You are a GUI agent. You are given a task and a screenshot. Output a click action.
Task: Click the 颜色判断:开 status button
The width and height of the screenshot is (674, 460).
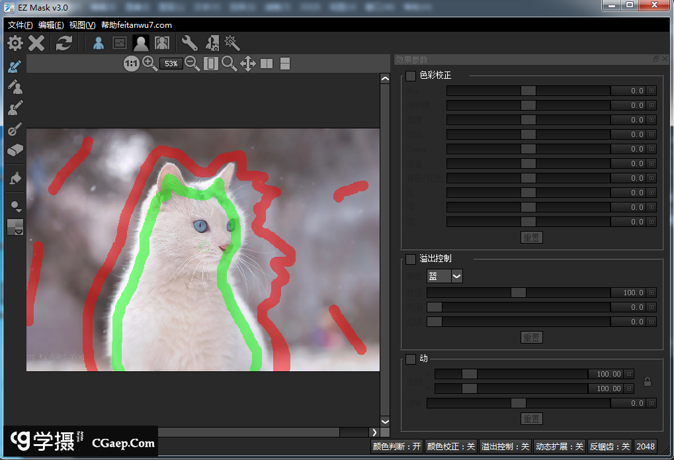point(396,447)
